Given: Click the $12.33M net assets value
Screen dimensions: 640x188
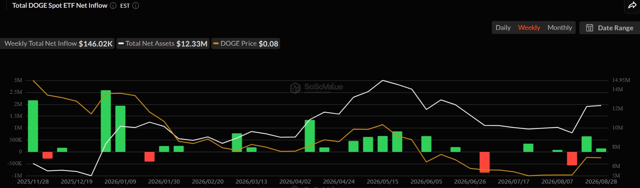Looking at the screenshot, I should [192, 43].
